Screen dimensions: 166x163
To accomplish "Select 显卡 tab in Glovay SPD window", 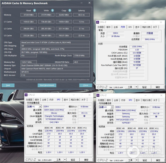I will (66, 100).
